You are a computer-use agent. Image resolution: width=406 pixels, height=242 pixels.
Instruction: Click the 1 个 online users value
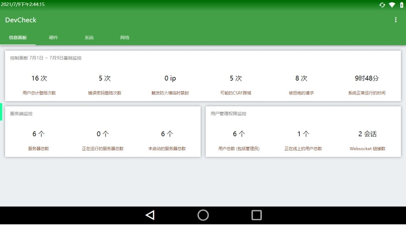coord(303,134)
